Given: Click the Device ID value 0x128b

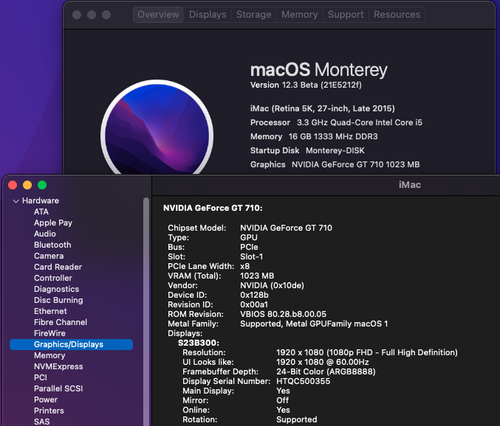Looking at the screenshot, I should (x=254, y=295).
